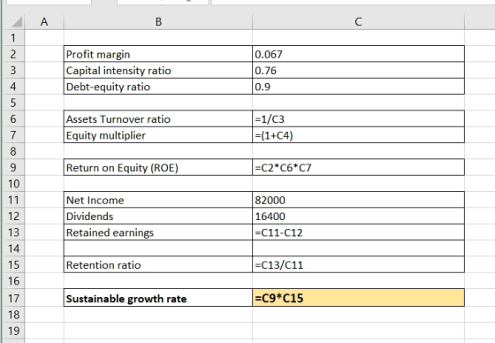The width and height of the screenshot is (495, 343).
Task: Select row 10 header
Action: coord(13,184)
